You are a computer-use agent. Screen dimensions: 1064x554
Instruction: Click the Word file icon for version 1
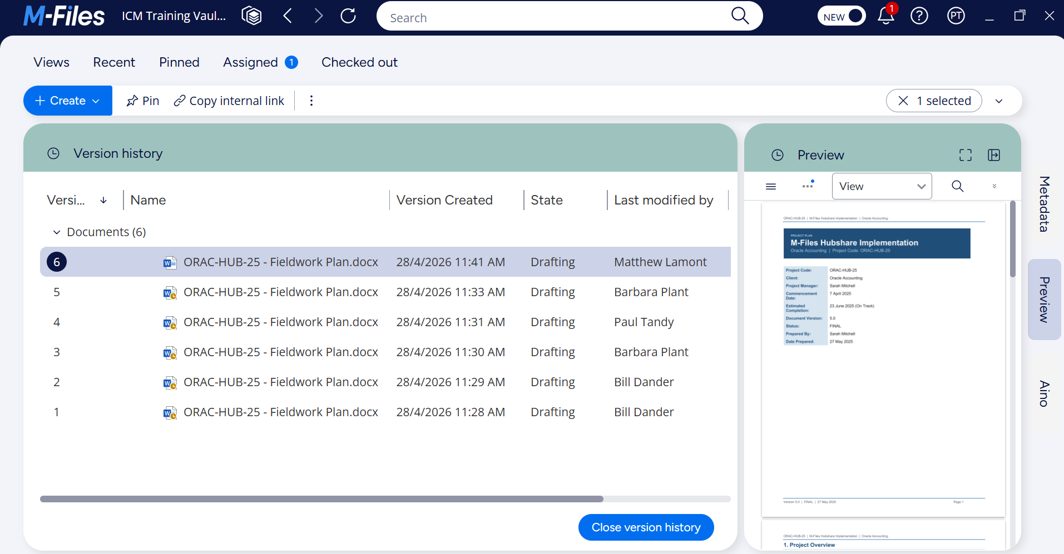pos(170,412)
